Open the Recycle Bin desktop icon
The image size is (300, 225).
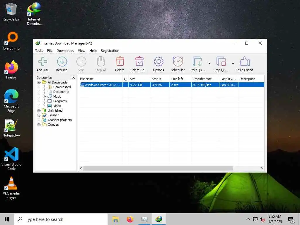click(x=11, y=12)
